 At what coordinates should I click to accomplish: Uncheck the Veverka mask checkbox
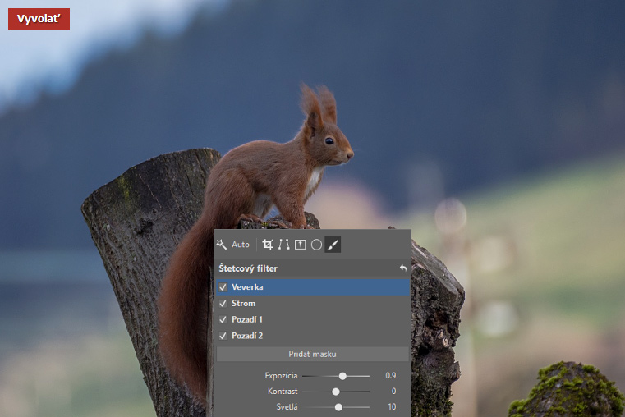click(x=223, y=287)
